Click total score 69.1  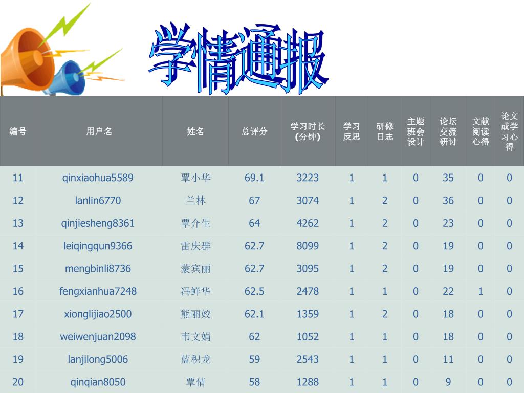254,178
